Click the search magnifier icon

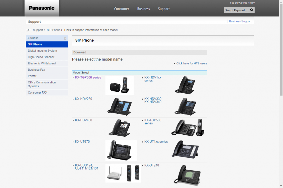[251, 10]
